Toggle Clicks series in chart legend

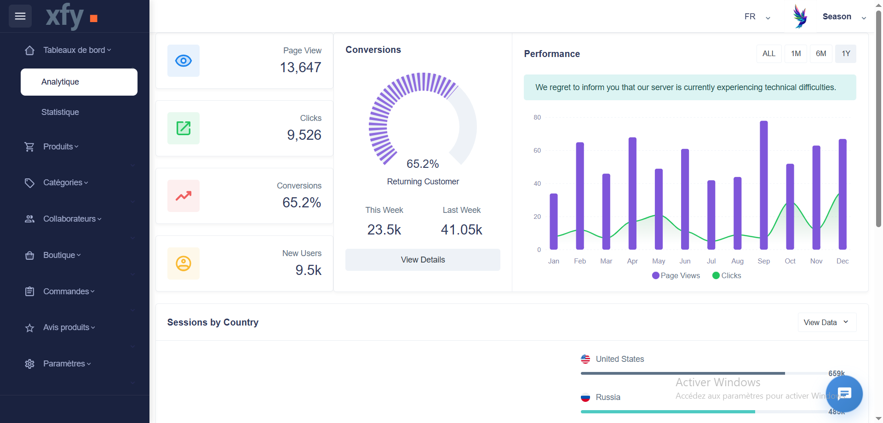click(727, 275)
